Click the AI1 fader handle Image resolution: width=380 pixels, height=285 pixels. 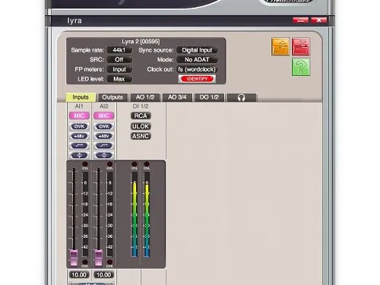tap(74, 258)
